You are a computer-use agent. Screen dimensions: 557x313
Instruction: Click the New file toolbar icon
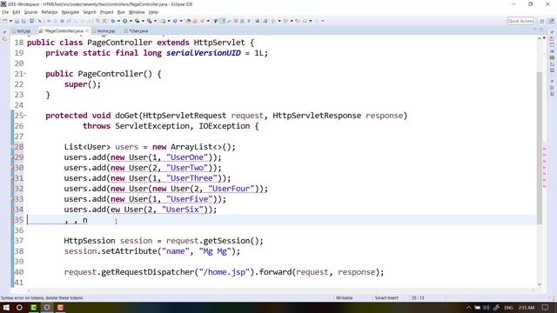coord(5,21)
